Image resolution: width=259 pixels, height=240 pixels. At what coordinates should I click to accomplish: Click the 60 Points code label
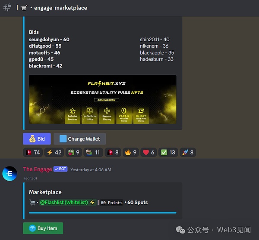[112, 203]
